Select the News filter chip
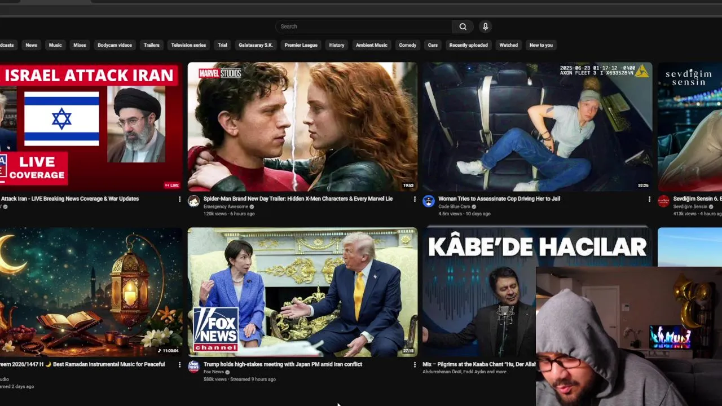The height and width of the screenshot is (406, 722). (x=32, y=45)
